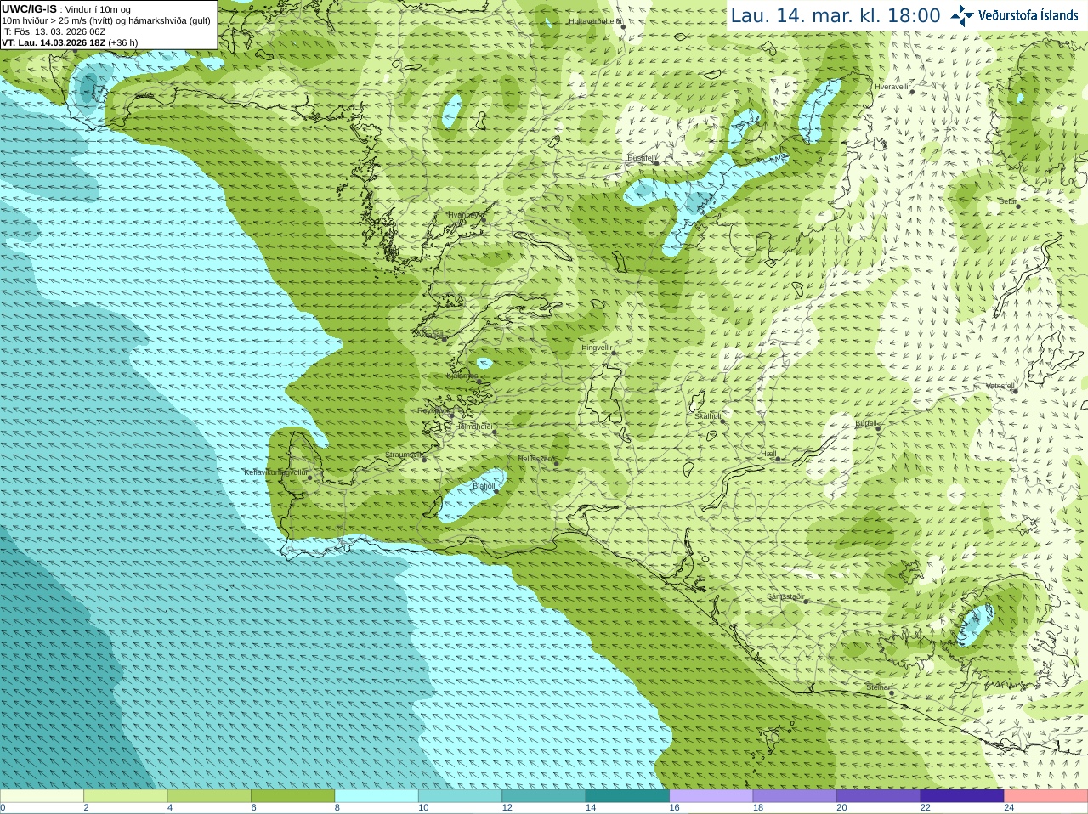1088x814 pixels.
Task: Click the 18–20 m/s purple legend swatch
Action: tap(795, 796)
